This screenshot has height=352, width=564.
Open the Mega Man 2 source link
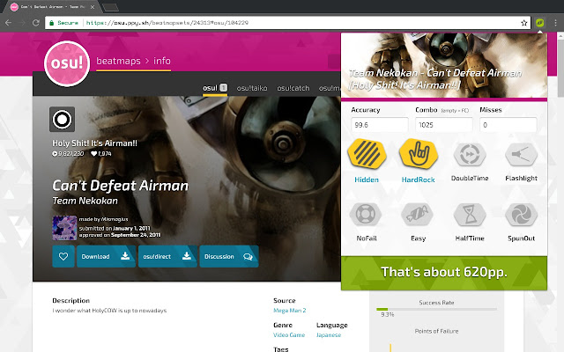pyautogui.click(x=290, y=311)
